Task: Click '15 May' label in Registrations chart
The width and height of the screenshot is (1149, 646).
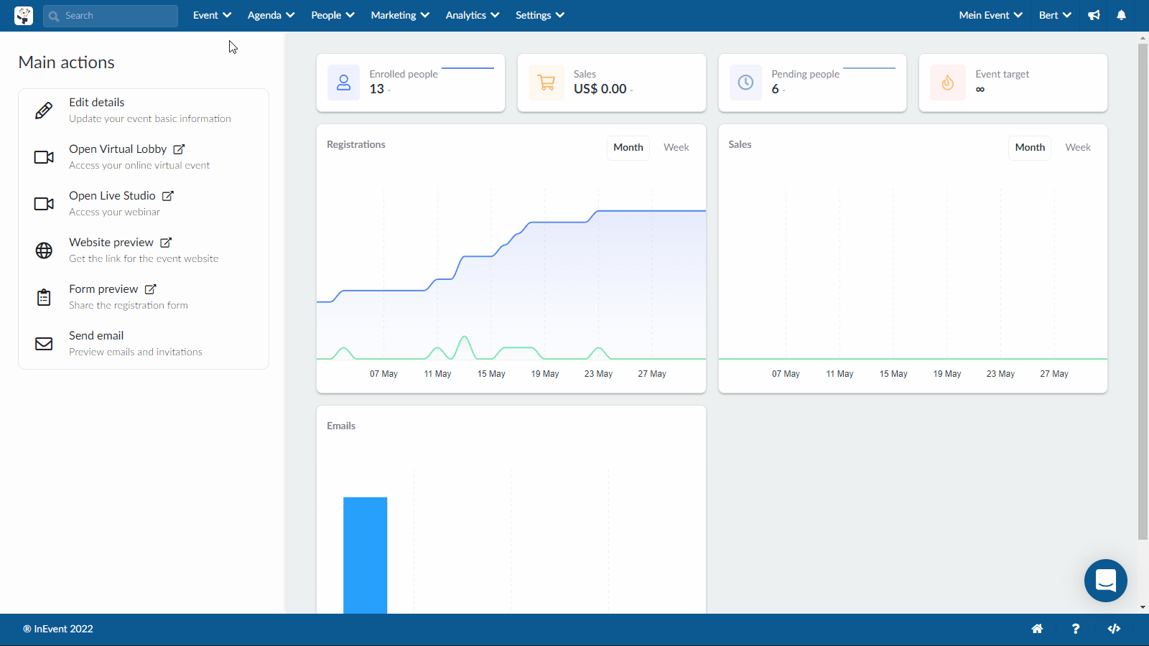Action: 491,374
